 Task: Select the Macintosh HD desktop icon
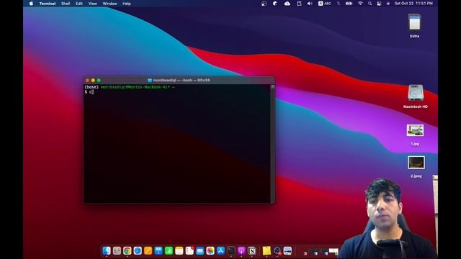pyautogui.click(x=416, y=93)
